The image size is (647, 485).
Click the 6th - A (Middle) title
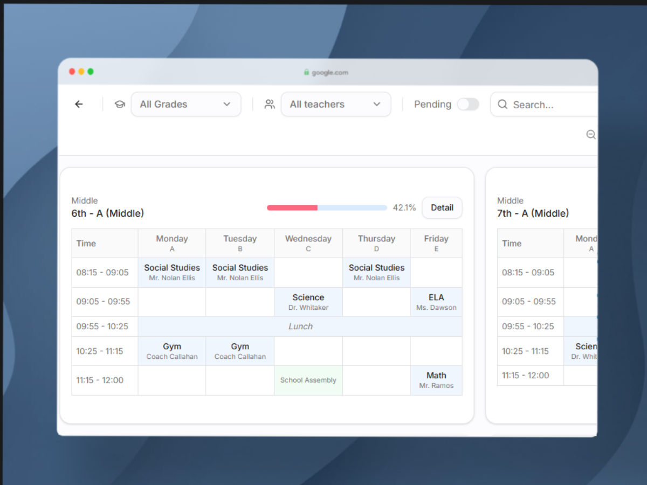[x=108, y=213]
